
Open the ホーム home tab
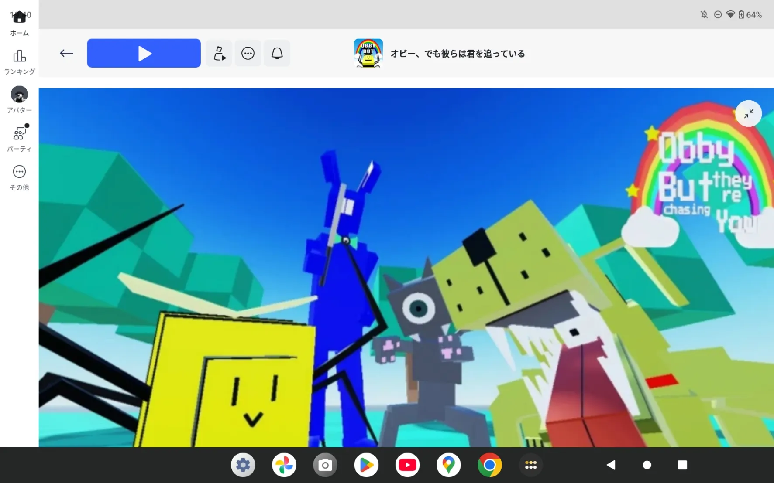point(19,23)
